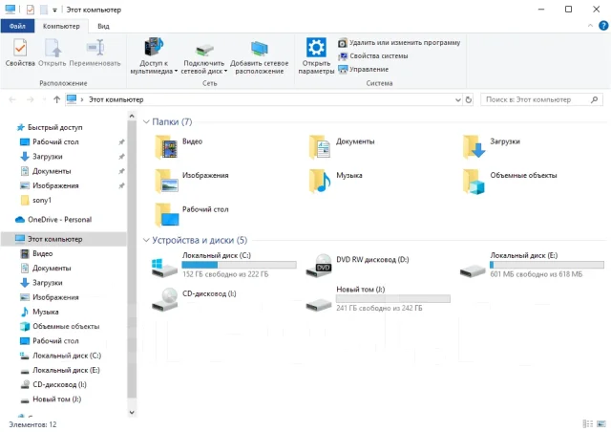Open Открыть параметры gear icon
Image resolution: width=611 pixels, height=432 pixels.
(x=316, y=48)
